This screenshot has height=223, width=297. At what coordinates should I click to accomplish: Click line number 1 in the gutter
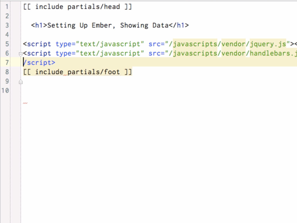pyautogui.click(x=7, y=7)
